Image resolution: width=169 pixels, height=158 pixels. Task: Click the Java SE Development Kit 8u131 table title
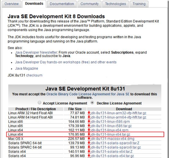tap(85, 89)
